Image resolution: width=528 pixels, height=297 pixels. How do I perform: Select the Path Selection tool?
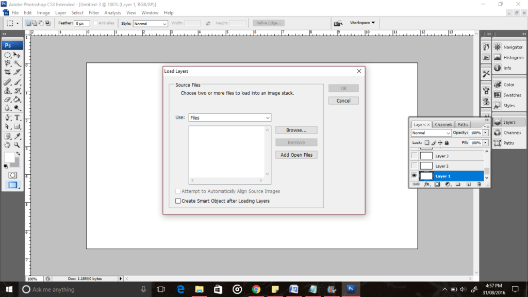tap(7, 127)
